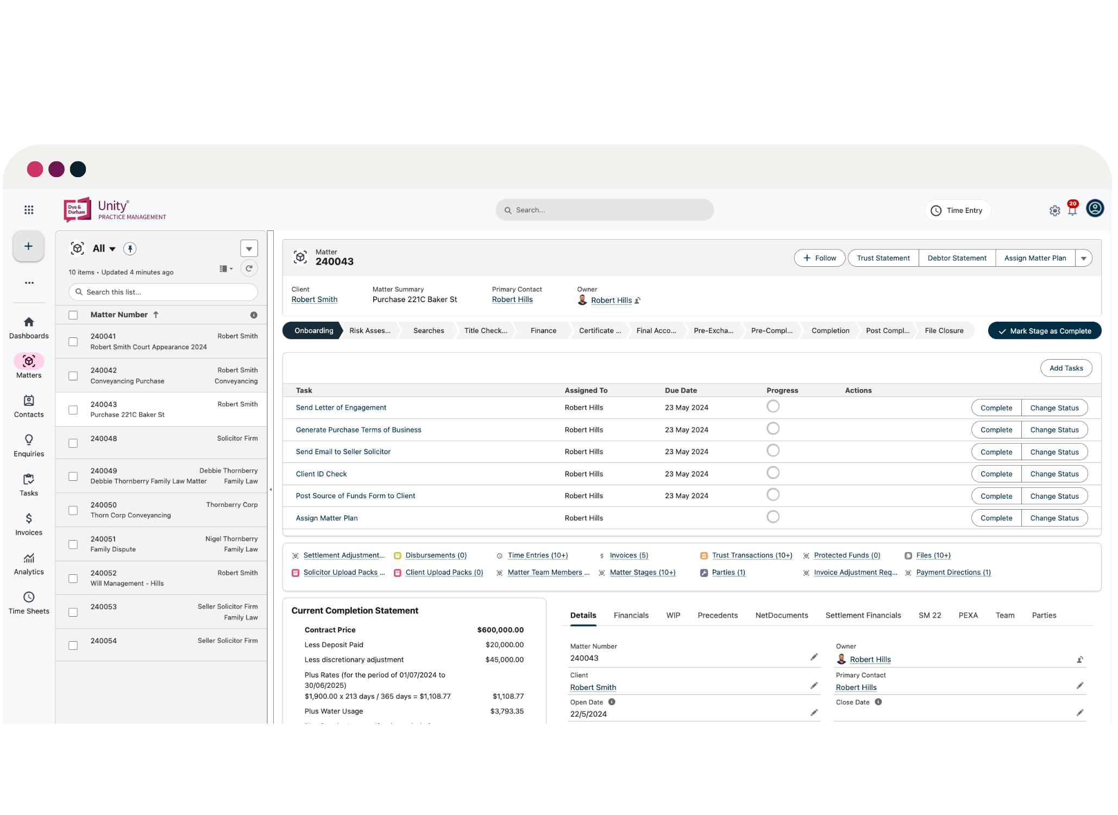Select all matters via the header checkbox
This screenshot has height=815, width=1118.
click(x=73, y=314)
